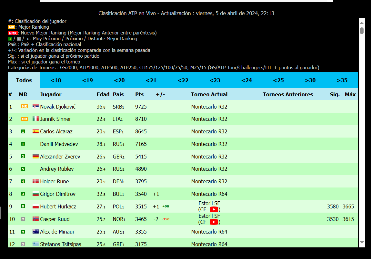This screenshot has width=371, height=259.
Task: Switch to the <20 age tab
Action: pos(119,80)
